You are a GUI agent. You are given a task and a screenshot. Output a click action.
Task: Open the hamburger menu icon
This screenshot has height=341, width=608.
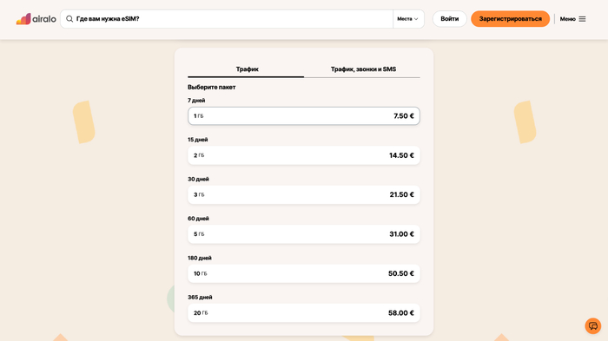[x=582, y=19]
